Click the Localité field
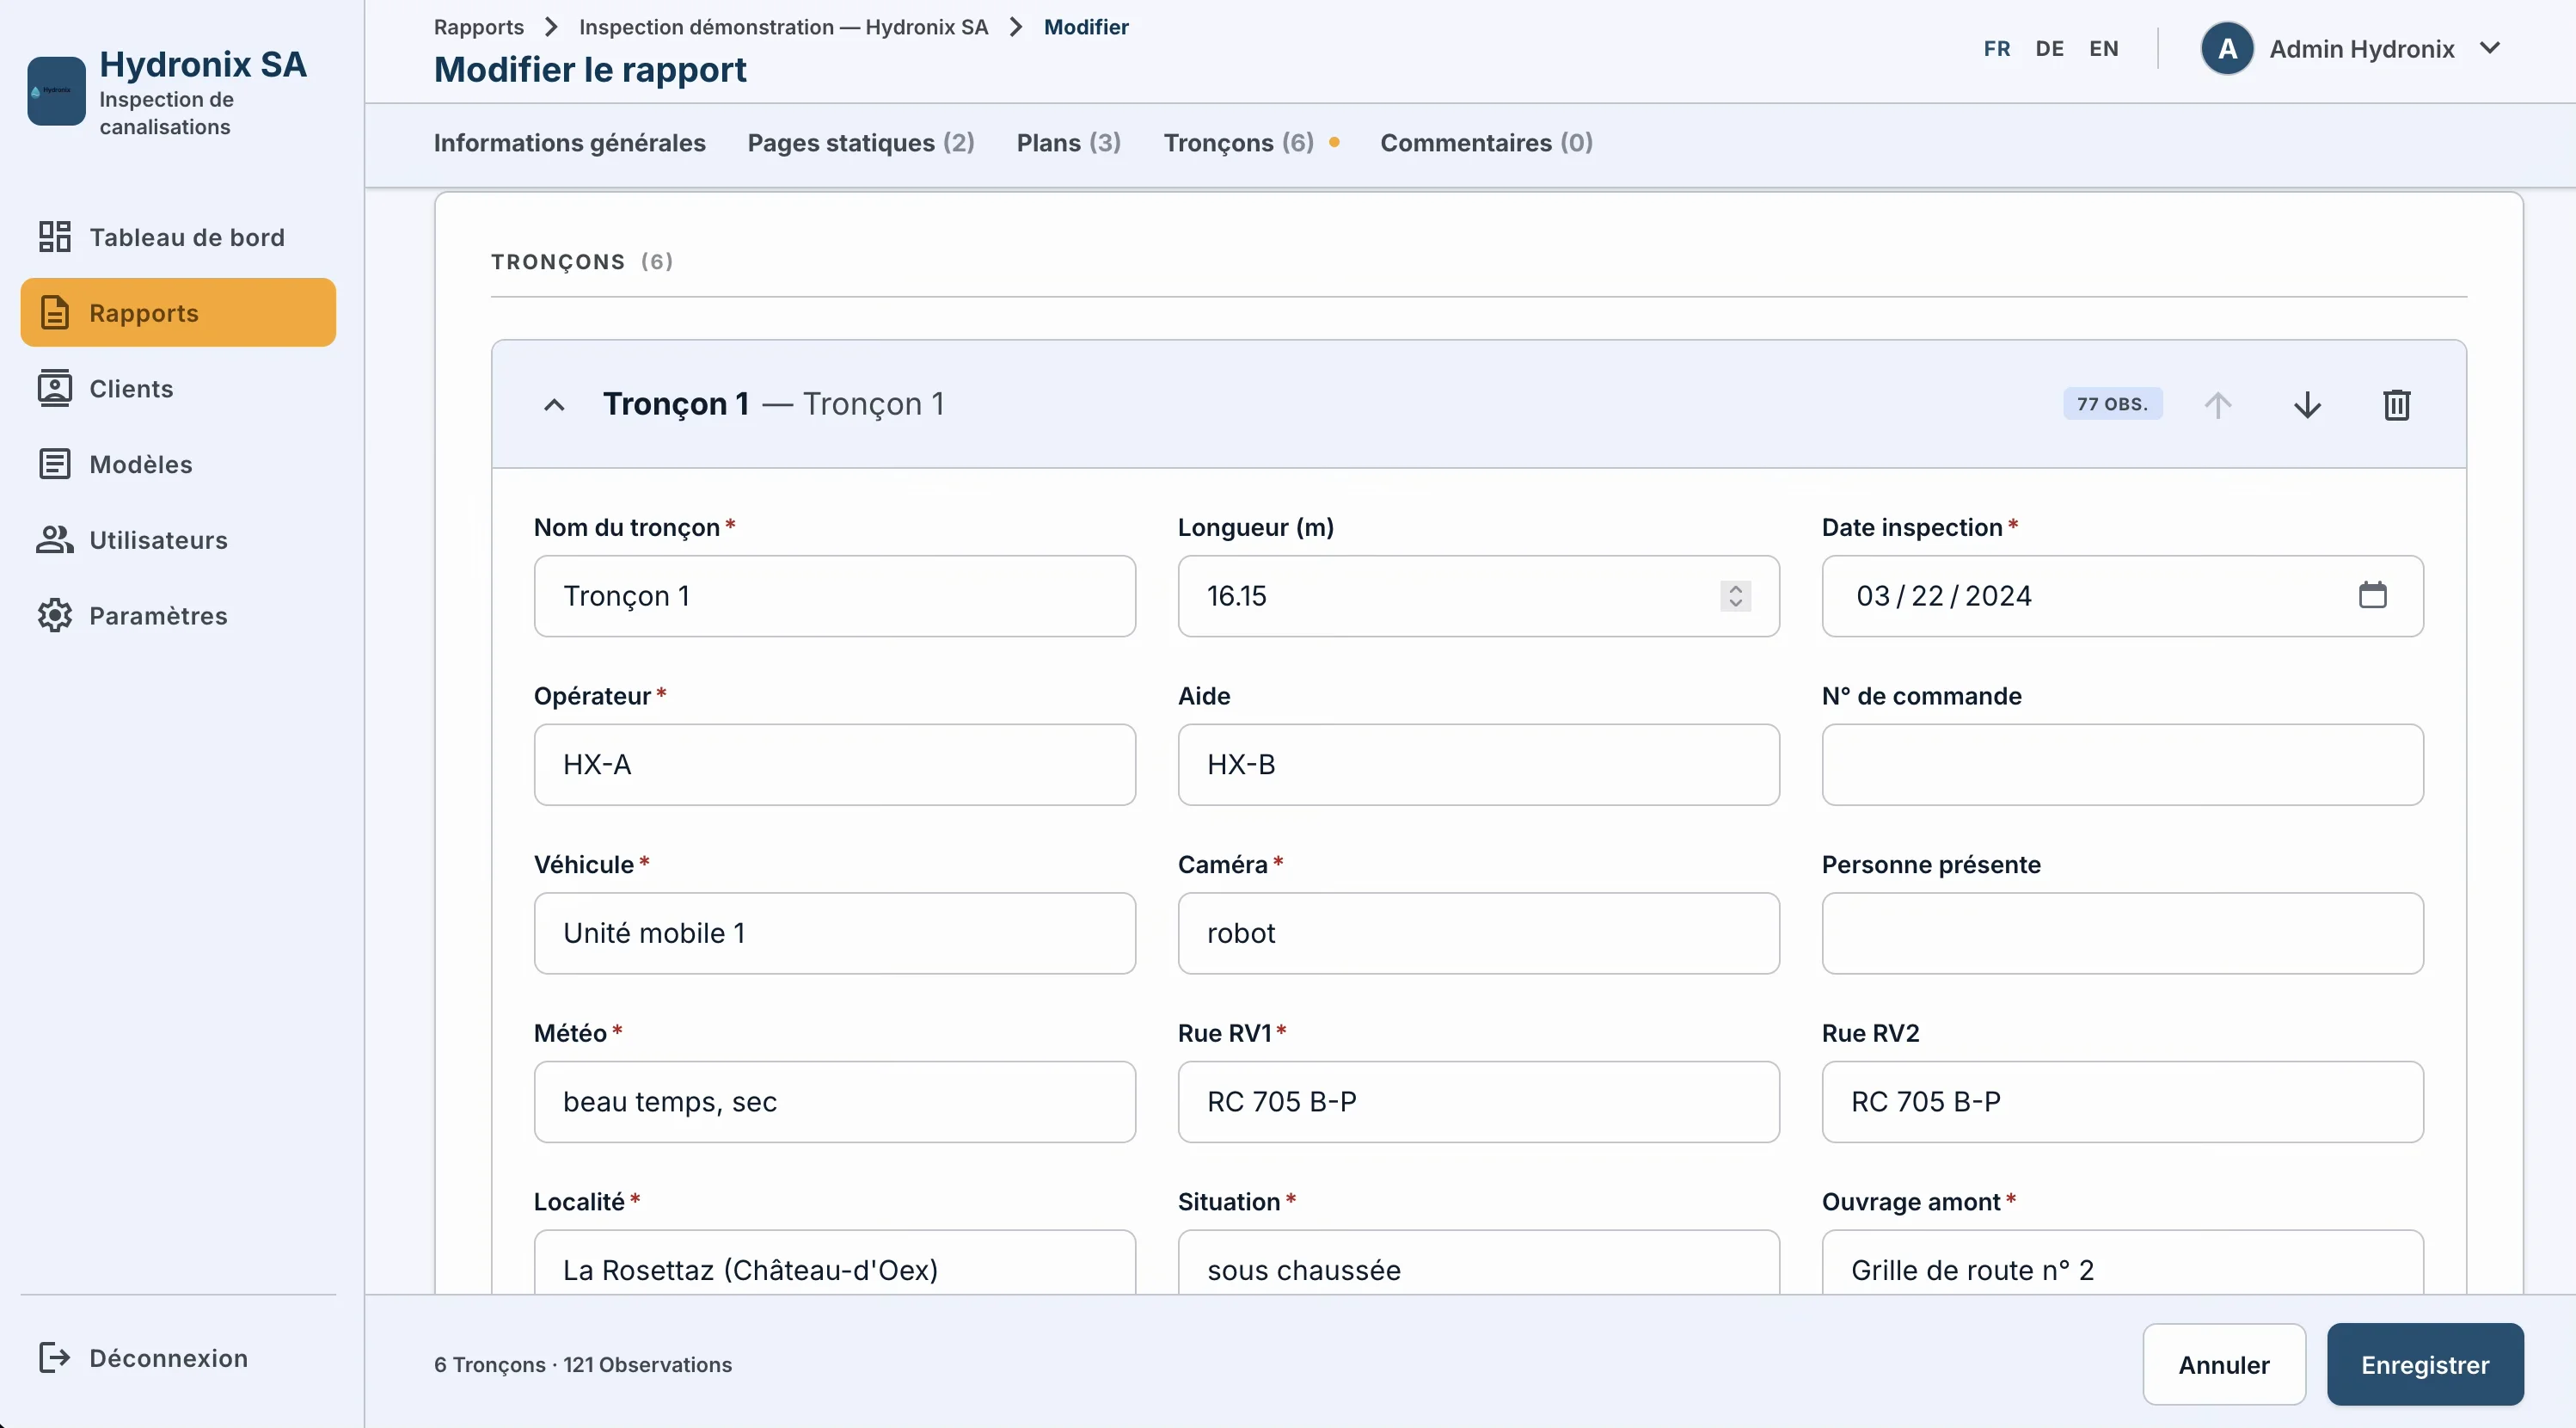 [x=835, y=1263]
